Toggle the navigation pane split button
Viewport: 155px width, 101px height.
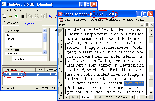pyautogui.click(x=67, y=97)
